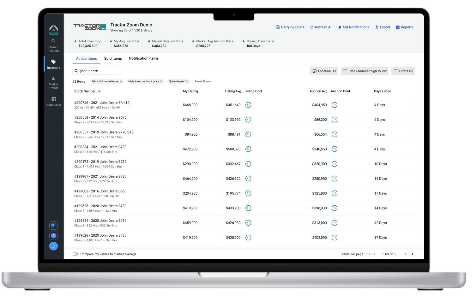Remove the Hide Unknown items filter chip
This screenshot has width=476, height=300.
pyautogui.click(x=121, y=81)
